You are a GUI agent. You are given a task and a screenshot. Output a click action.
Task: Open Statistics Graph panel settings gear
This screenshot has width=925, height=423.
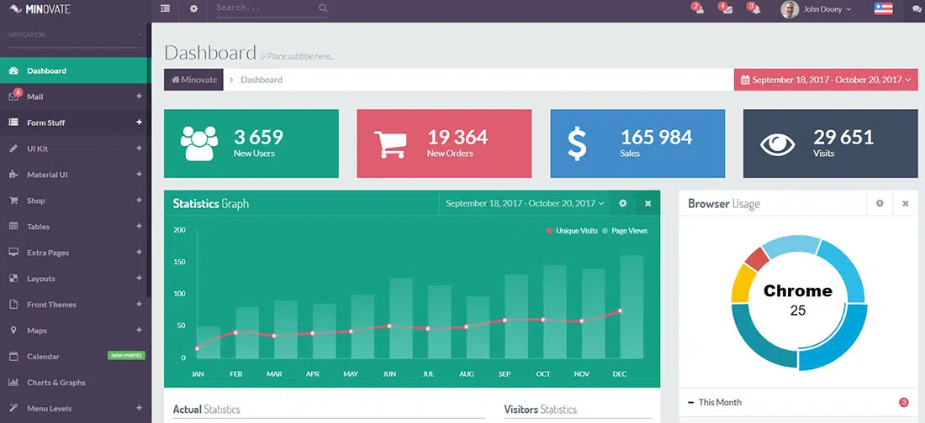coord(623,203)
